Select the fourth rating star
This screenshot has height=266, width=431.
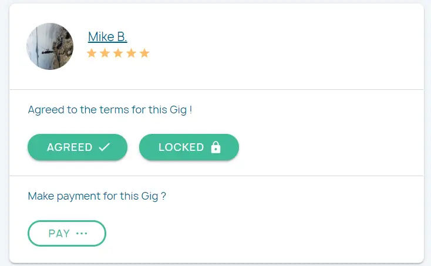pyautogui.click(x=131, y=53)
